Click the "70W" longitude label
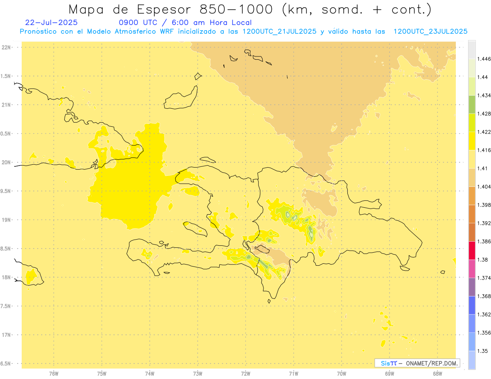The width and height of the screenshot is (491, 379). [x=342, y=373]
